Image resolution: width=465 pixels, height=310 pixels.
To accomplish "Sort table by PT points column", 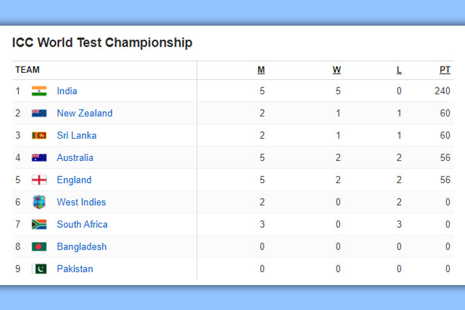I will 445,69.
